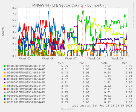This screenshot has height=112, width=136.
Task: Click the red swatch for 05007026MNMWTN08060444V
Action: tap(5, 89)
